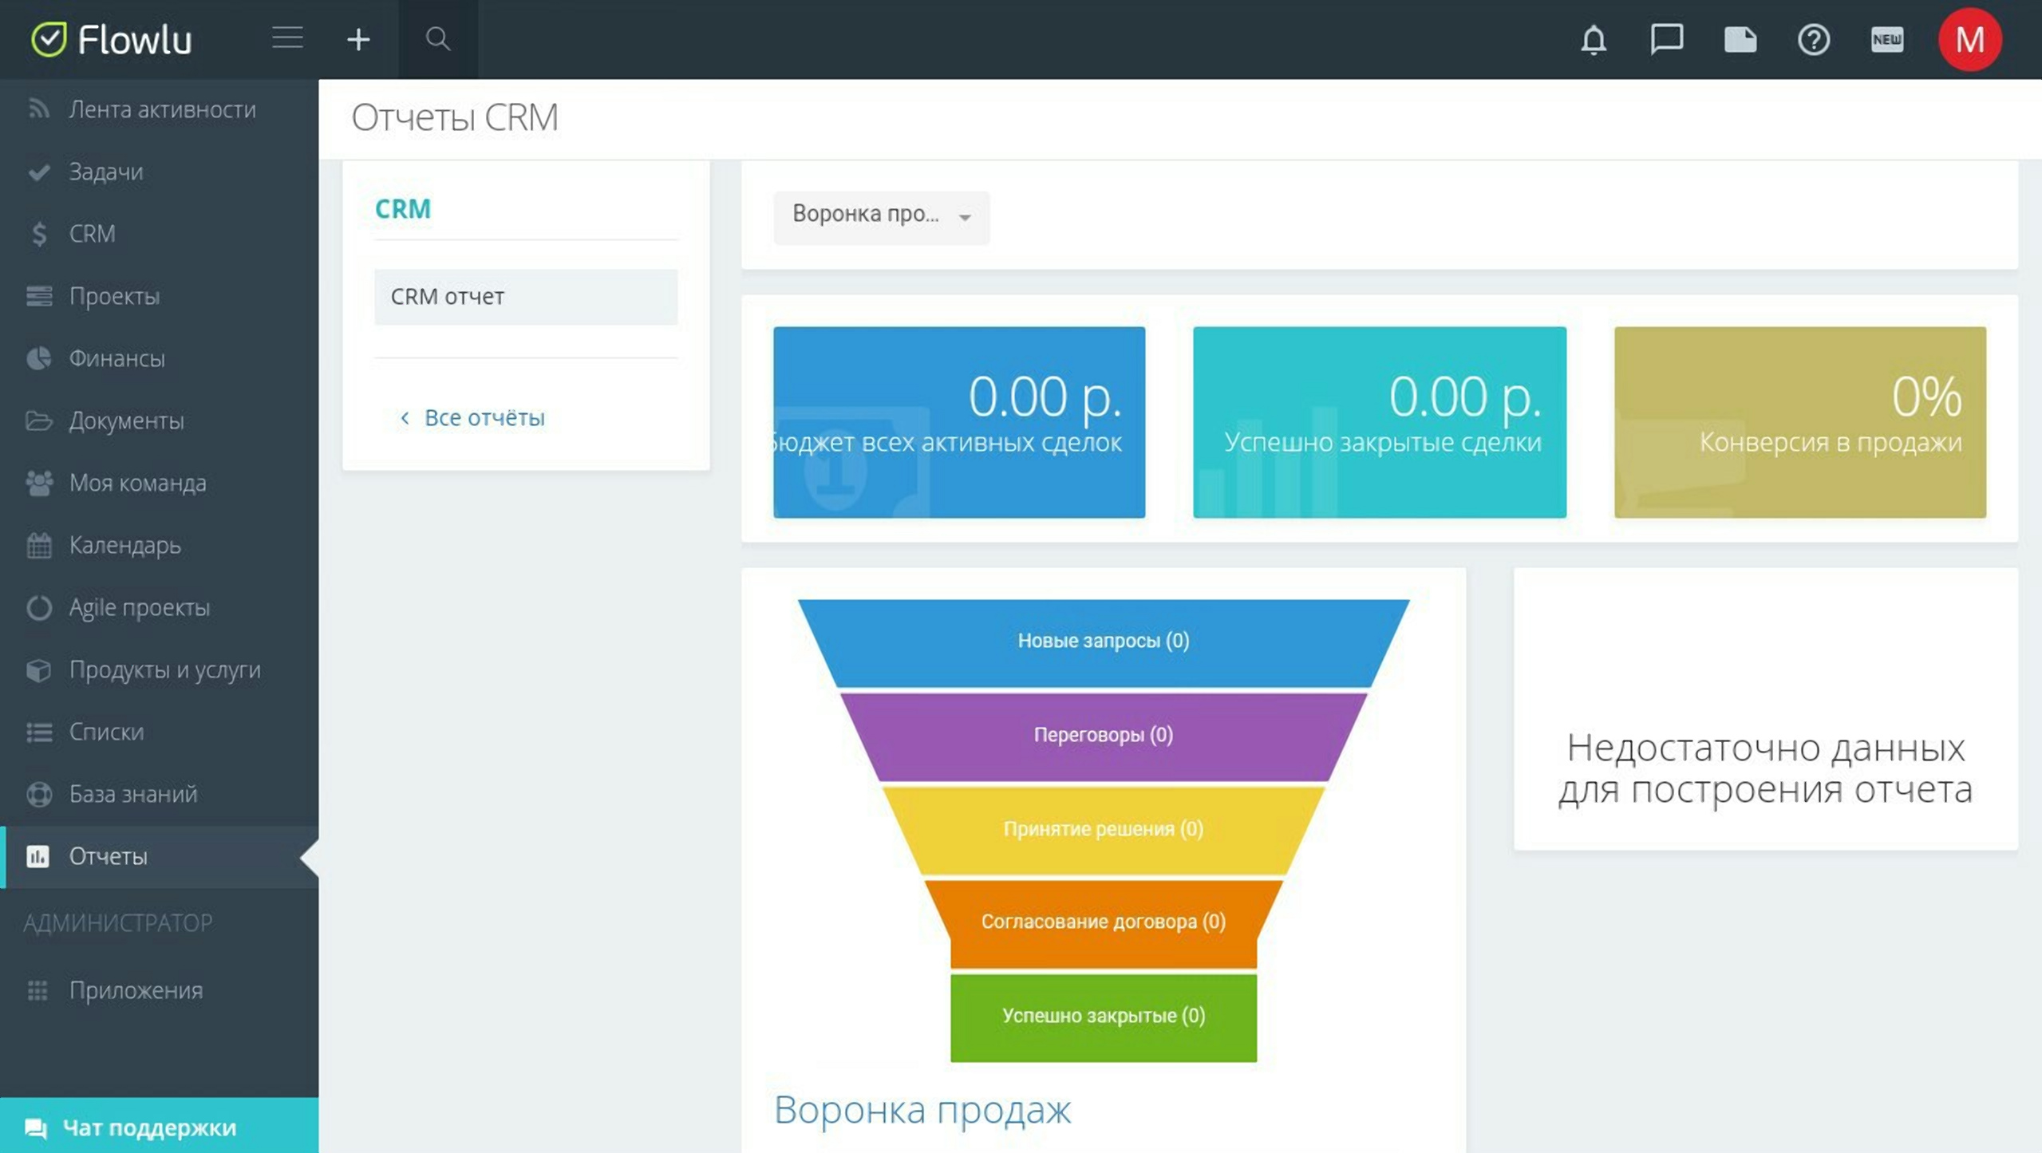
Task: Toggle sidebar with hamburger icon
Action: coord(287,38)
